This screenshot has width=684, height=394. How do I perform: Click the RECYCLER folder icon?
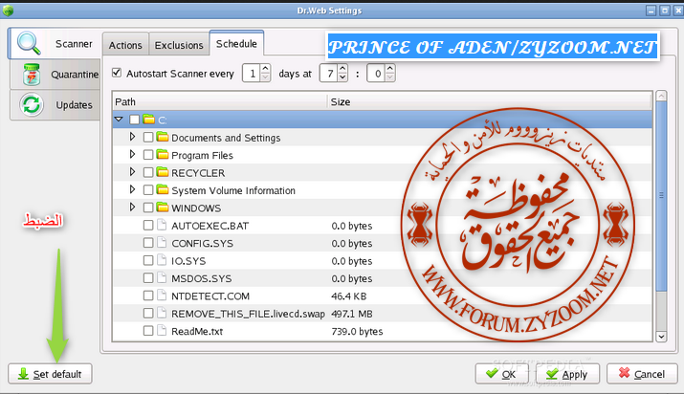coord(163,172)
